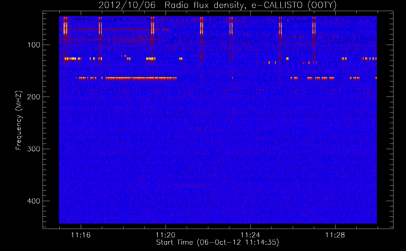Image resolution: width=406 pixels, height=251 pixels.
Task: Click the 200 frequency tick label
Action: (34, 97)
